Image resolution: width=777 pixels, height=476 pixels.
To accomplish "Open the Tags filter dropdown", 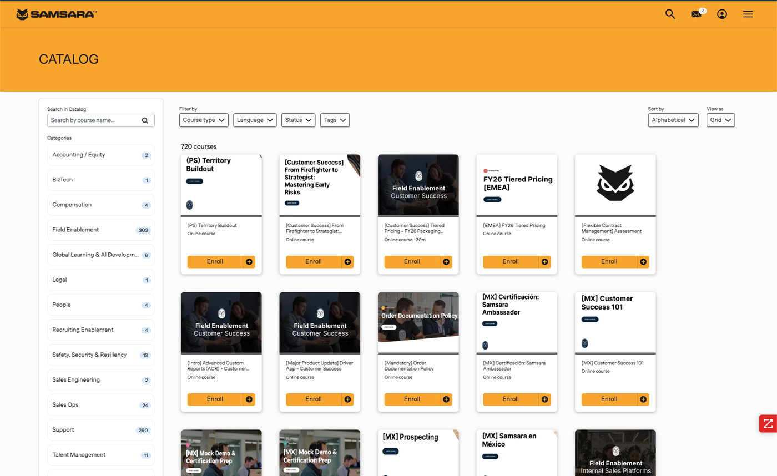I will click(x=335, y=120).
